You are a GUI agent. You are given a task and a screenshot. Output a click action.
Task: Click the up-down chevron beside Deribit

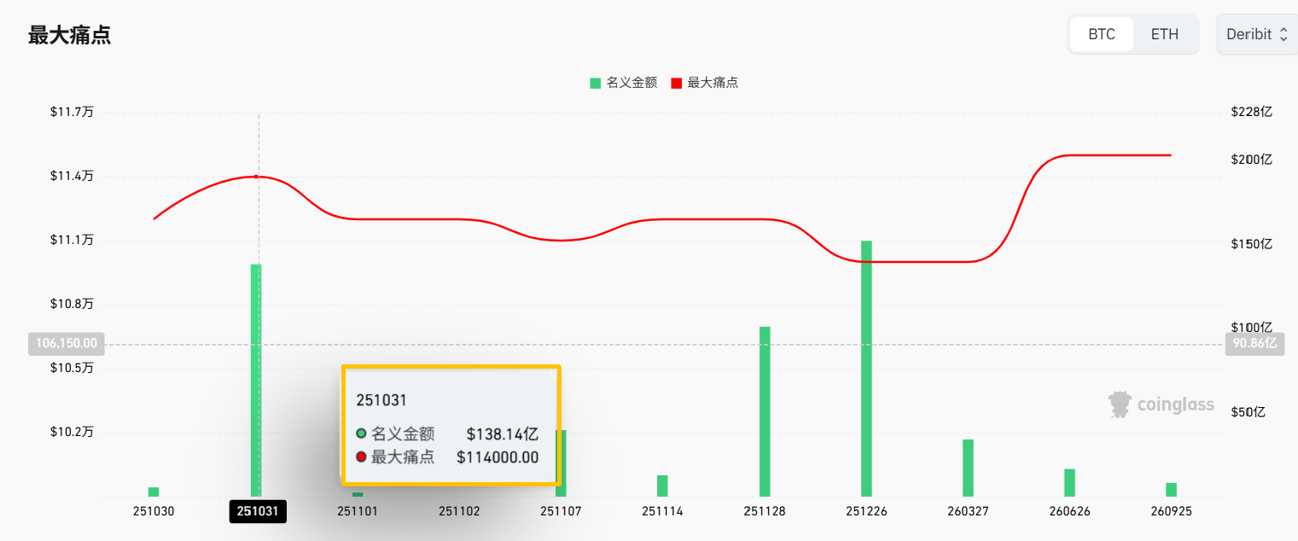click(x=1283, y=35)
